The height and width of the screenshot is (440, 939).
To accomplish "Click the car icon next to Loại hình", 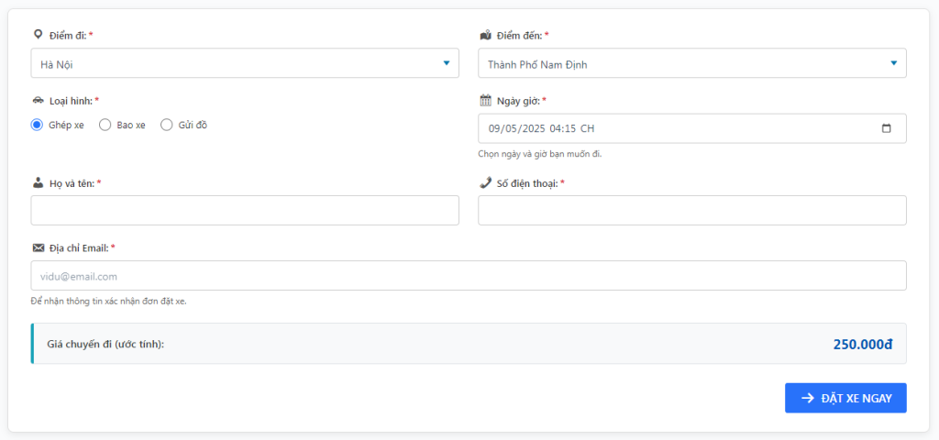I will [x=39, y=100].
